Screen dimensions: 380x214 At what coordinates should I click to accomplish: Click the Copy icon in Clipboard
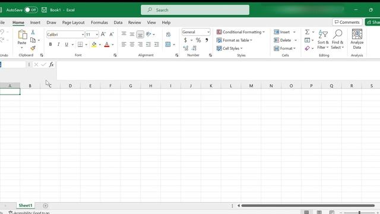tap(33, 40)
